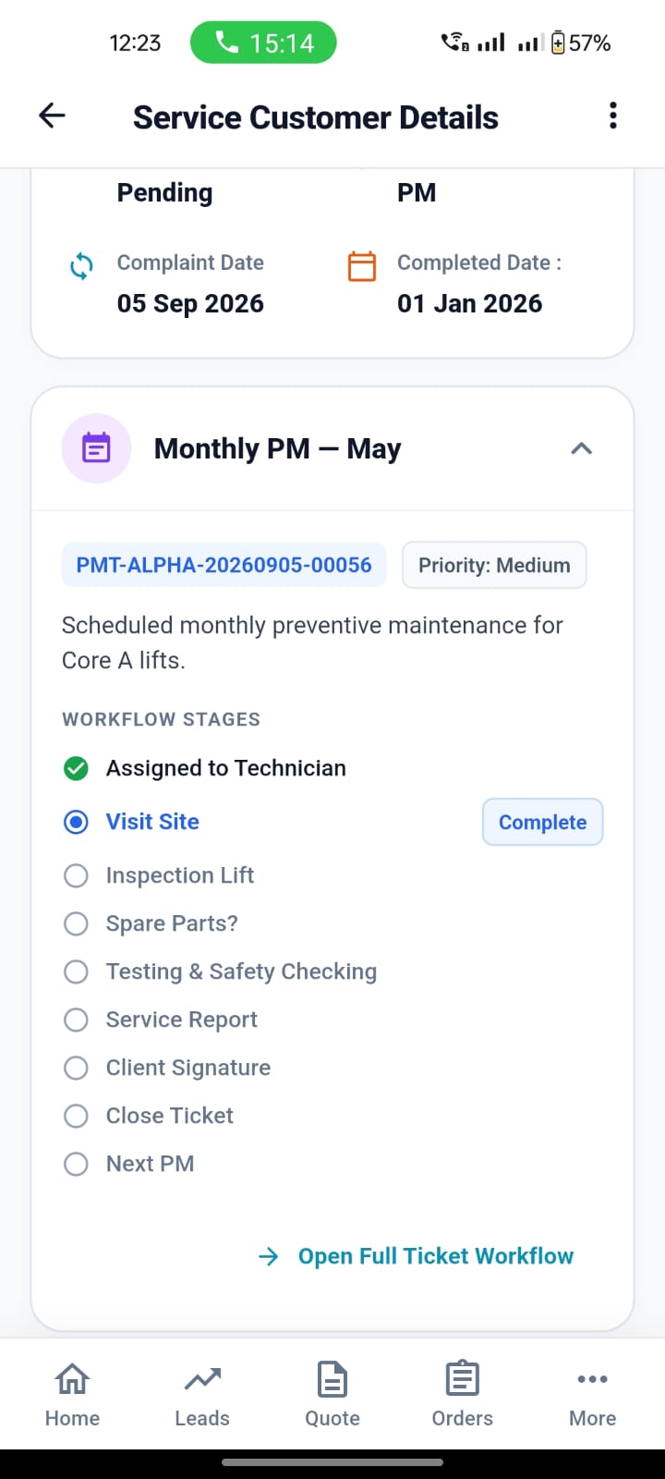Open Full Ticket Workflow link
Viewport: 665px width, 1479px height.
coord(417,1256)
